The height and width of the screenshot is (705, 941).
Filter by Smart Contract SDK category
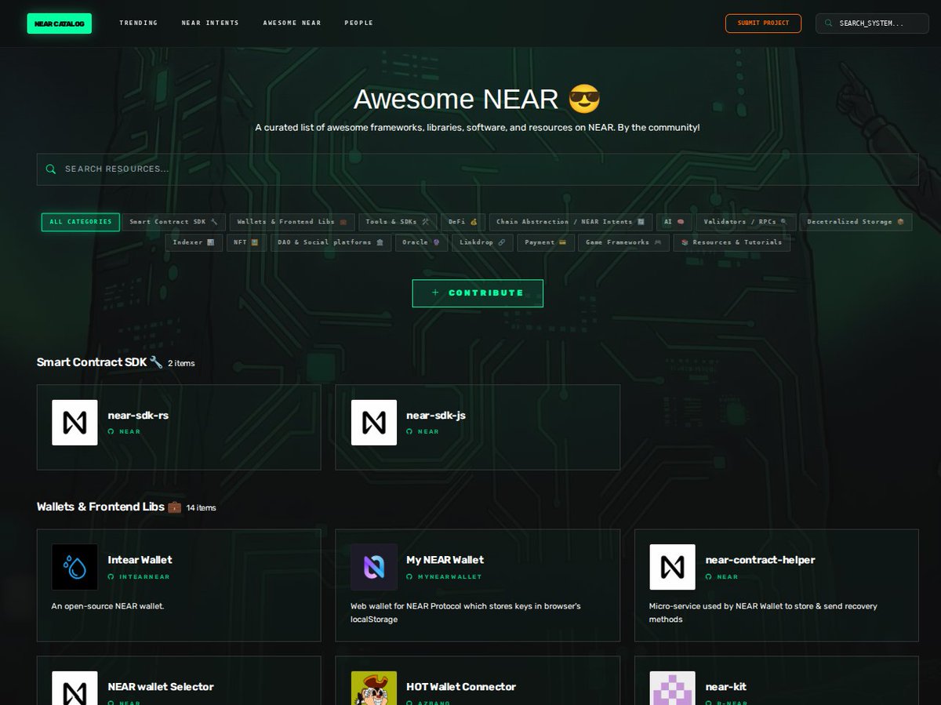174,222
